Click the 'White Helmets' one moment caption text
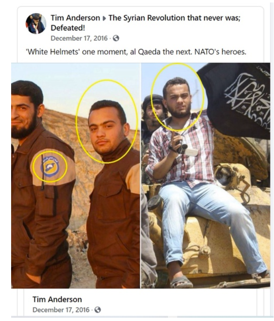Image resolution: width=274 pixels, height=321 pixels. (136, 52)
